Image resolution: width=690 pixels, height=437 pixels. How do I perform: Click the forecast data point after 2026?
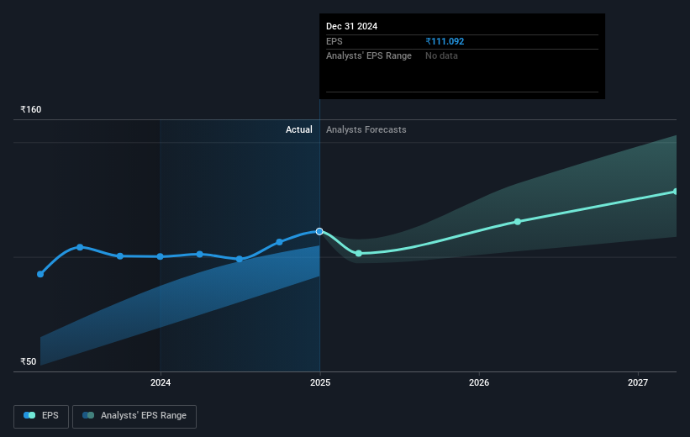click(x=518, y=222)
